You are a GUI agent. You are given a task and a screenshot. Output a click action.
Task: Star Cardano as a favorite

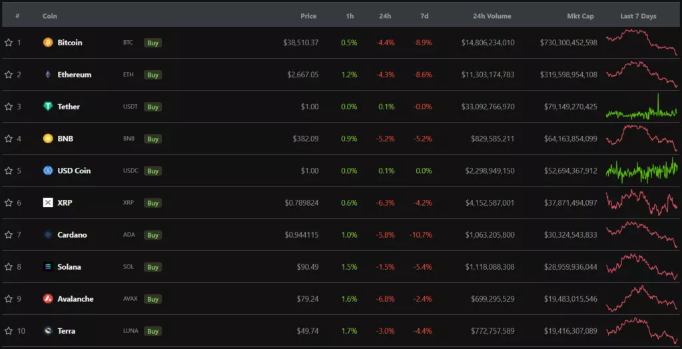(9, 235)
